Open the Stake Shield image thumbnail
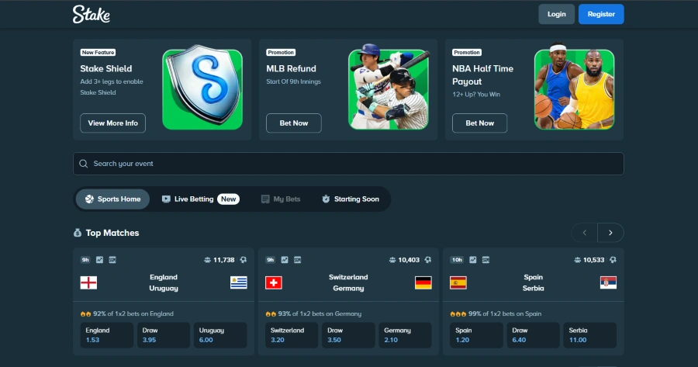 [x=202, y=88]
